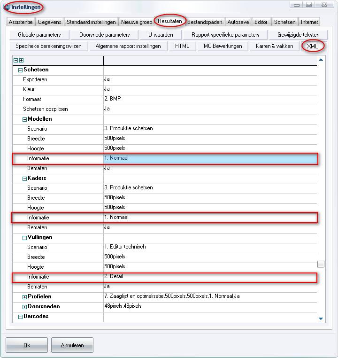Select the Internet tab
Viewport: 338px width, 358px height.
pos(309,22)
